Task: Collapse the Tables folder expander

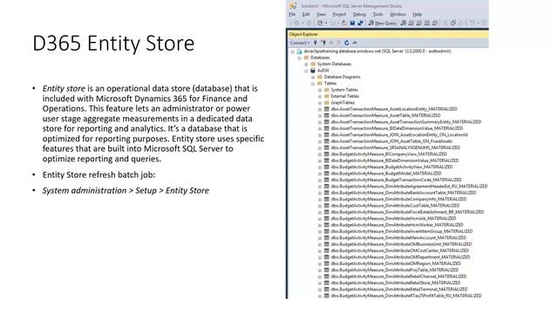Action: click(x=313, y=84)
